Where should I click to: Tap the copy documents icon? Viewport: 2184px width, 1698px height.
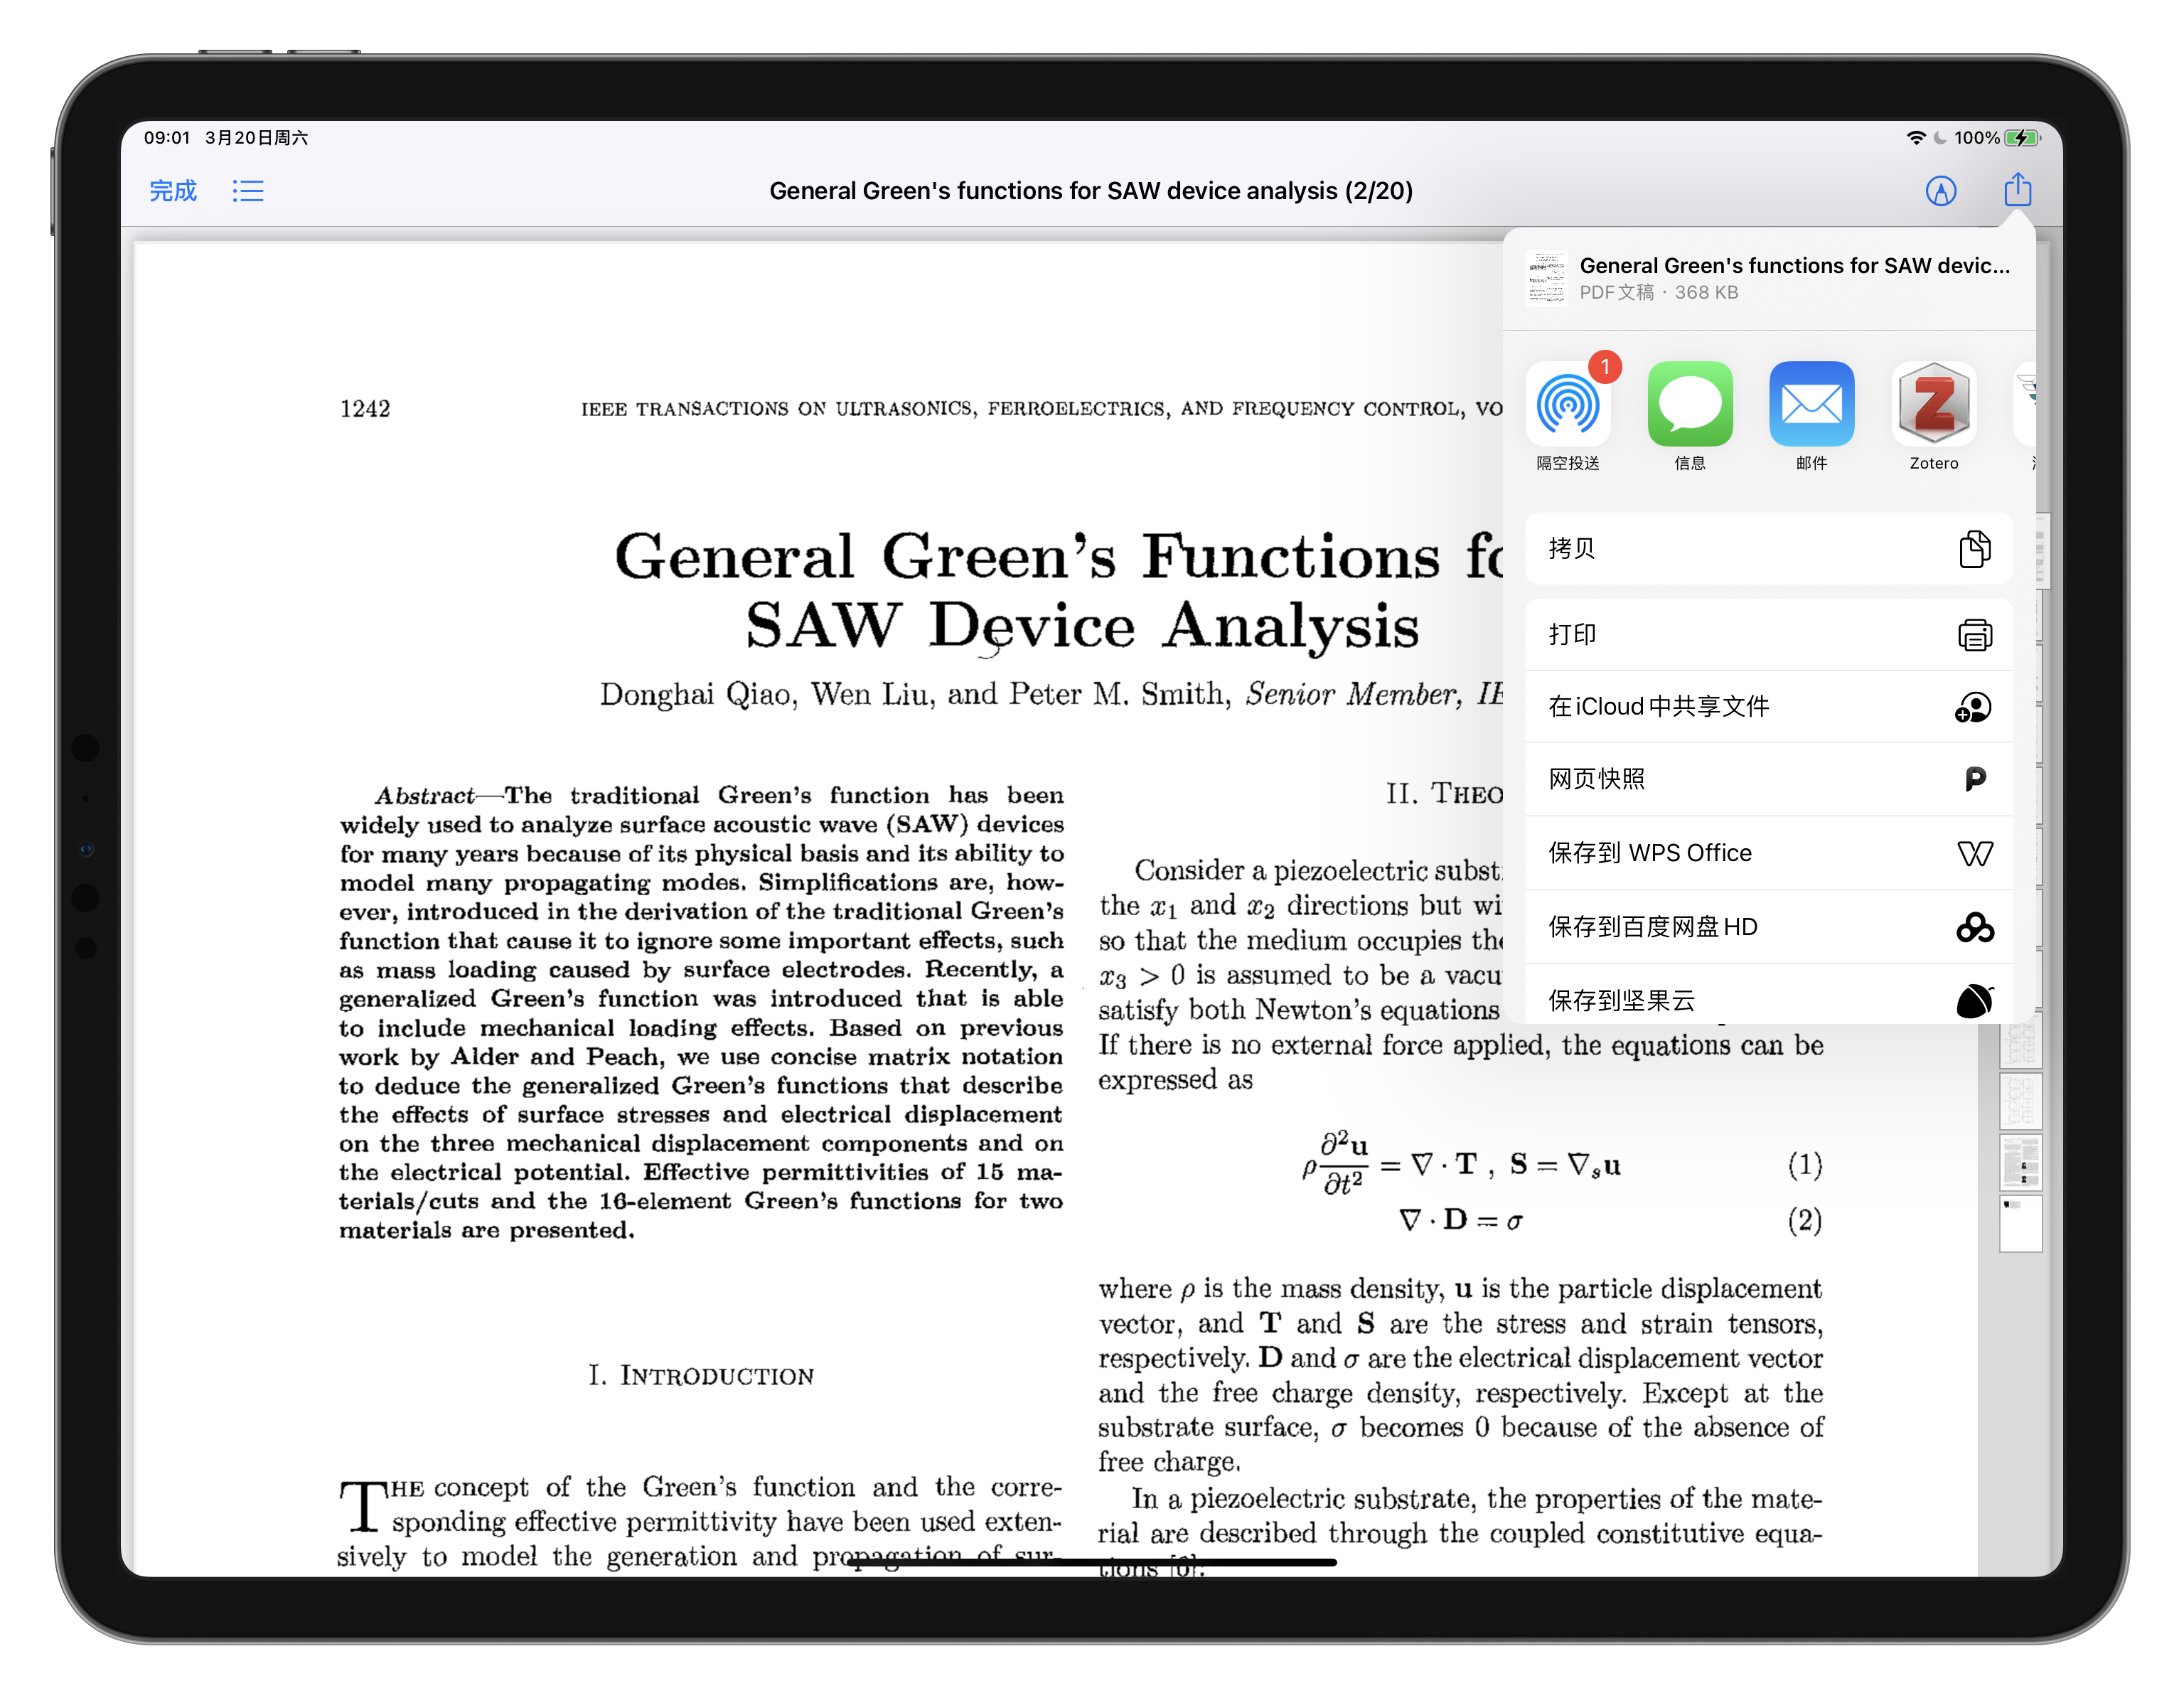point(1974,548)
